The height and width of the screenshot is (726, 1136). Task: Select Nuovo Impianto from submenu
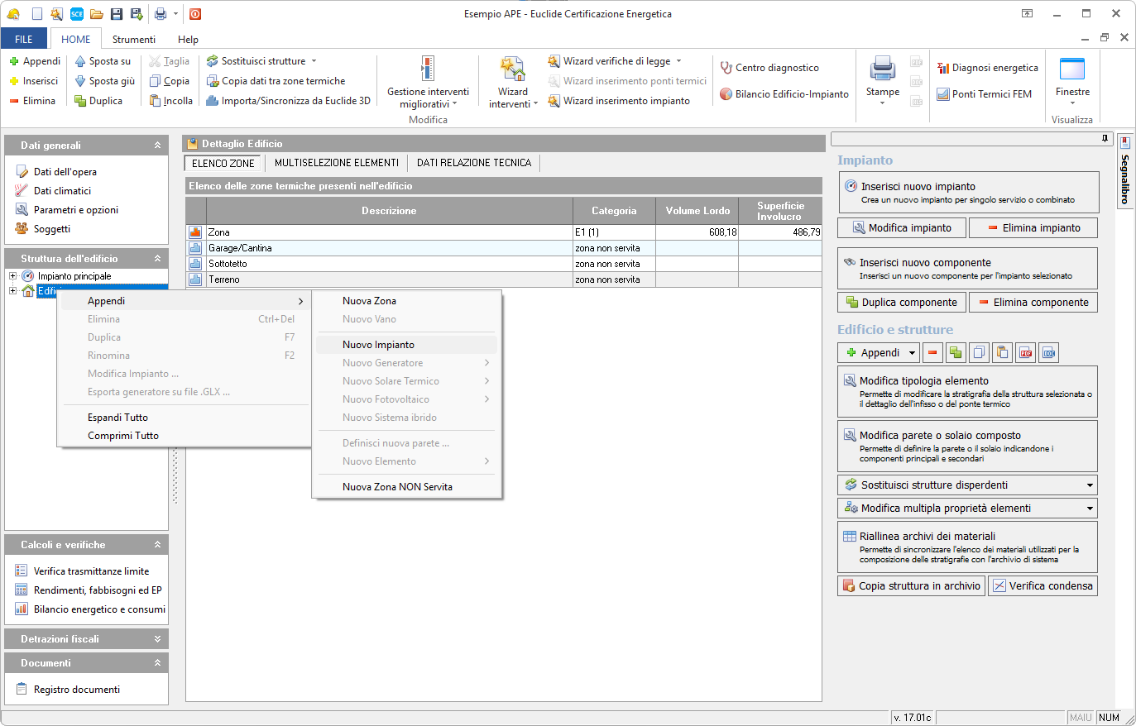point(378,345)
